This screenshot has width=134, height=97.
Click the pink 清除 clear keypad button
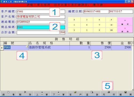coord(125,29)
